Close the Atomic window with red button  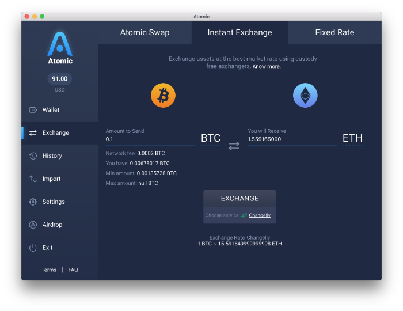pyautogui.click(x=26, y=17)
